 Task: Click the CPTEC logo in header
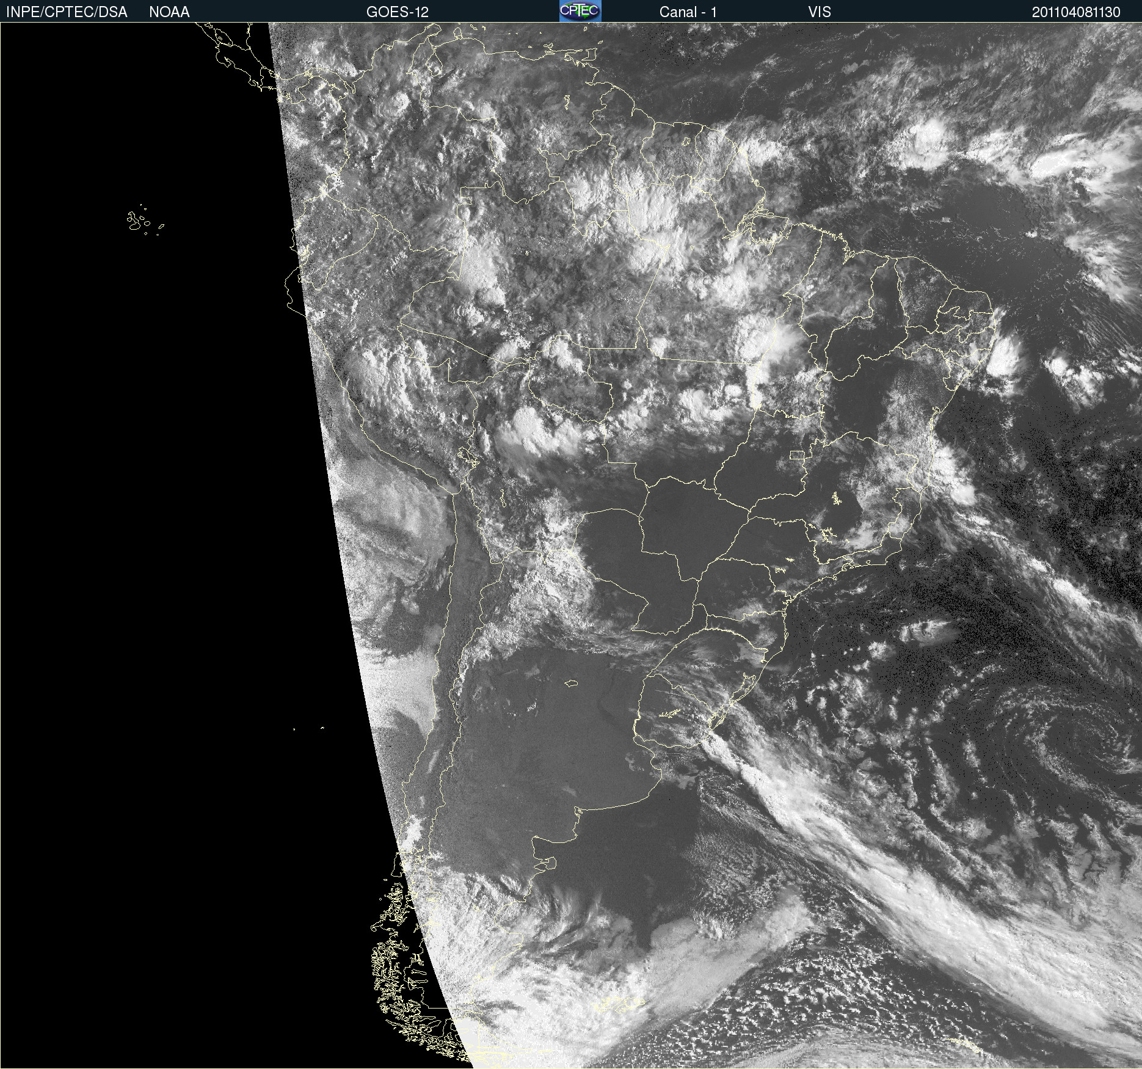(x=580, y=11)
